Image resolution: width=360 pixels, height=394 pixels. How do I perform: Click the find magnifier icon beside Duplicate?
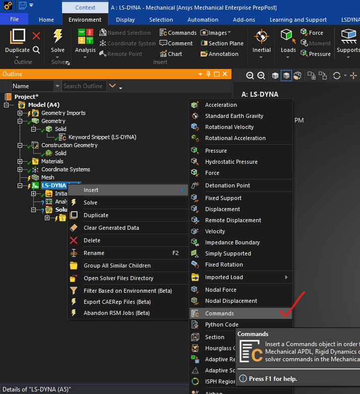click(36, 50)
